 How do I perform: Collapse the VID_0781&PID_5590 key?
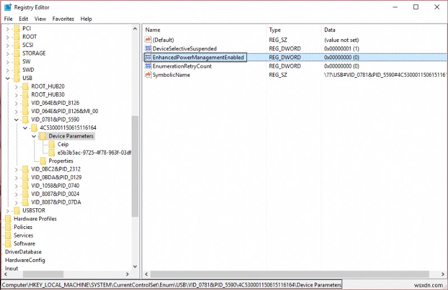tap(16, 120)
